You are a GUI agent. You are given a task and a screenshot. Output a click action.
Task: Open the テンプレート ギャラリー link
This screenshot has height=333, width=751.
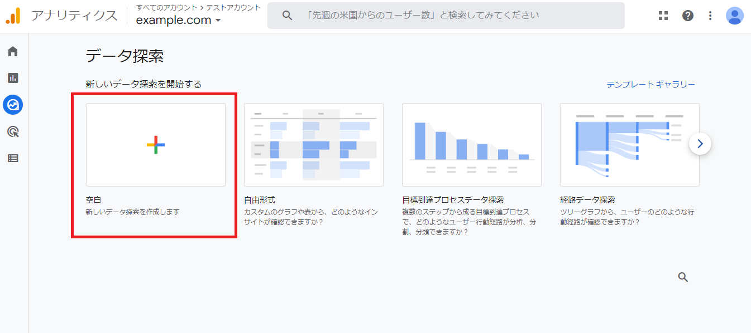pyautogui.click(x=651, y=85)
